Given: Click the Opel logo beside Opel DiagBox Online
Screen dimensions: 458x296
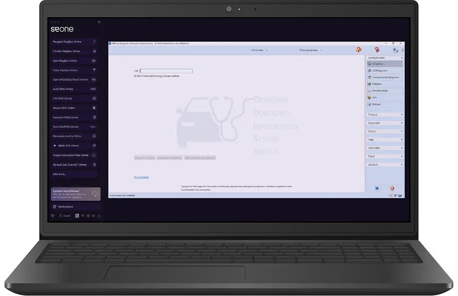Looking at the screenshot, I should tap(94, 61).
